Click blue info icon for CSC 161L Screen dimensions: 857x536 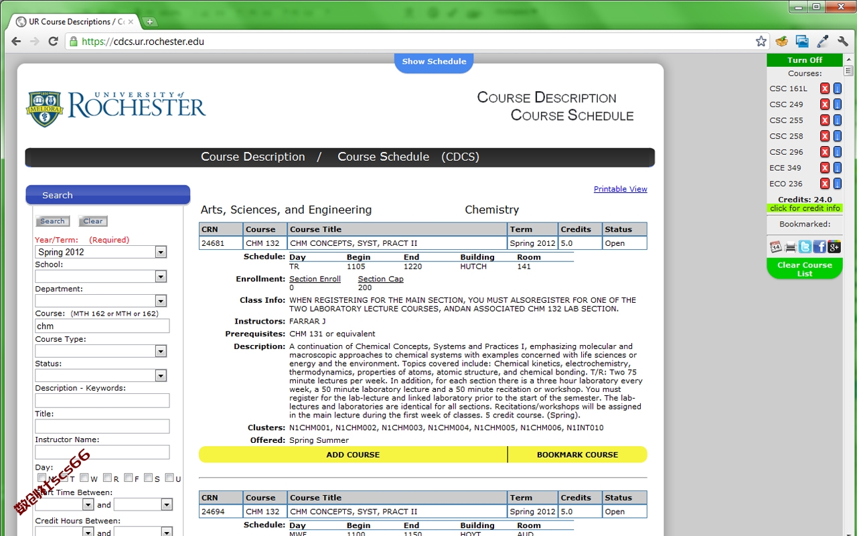(837, 88)
